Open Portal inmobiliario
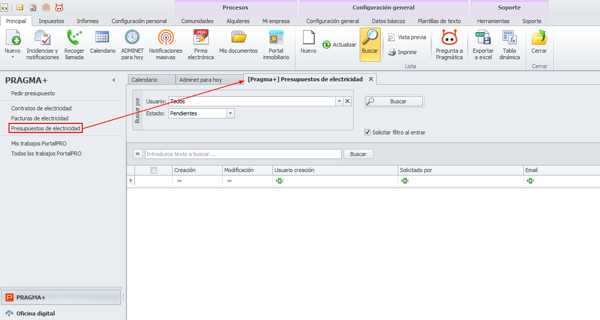The width and height of the screenshot is (600, 320). tap(276, 45)
